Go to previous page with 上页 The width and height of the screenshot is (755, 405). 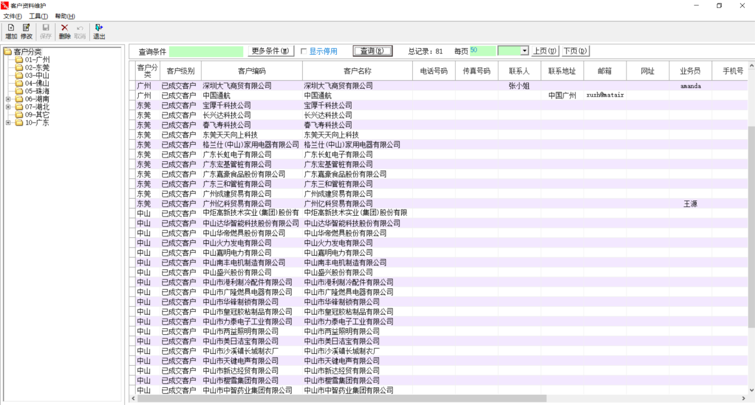pos(545,51)
